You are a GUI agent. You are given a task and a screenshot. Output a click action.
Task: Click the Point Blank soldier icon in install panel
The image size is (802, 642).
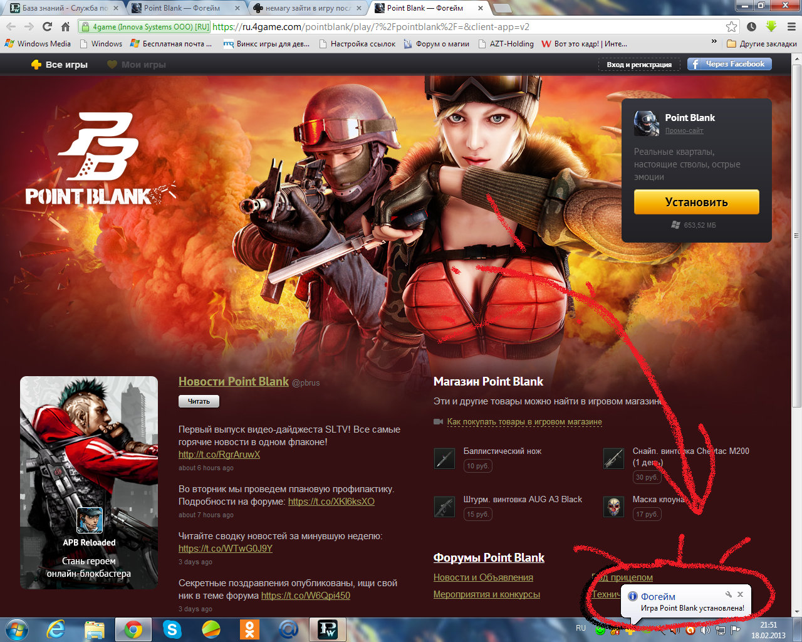pyautogui.click(x=646, y=123)
